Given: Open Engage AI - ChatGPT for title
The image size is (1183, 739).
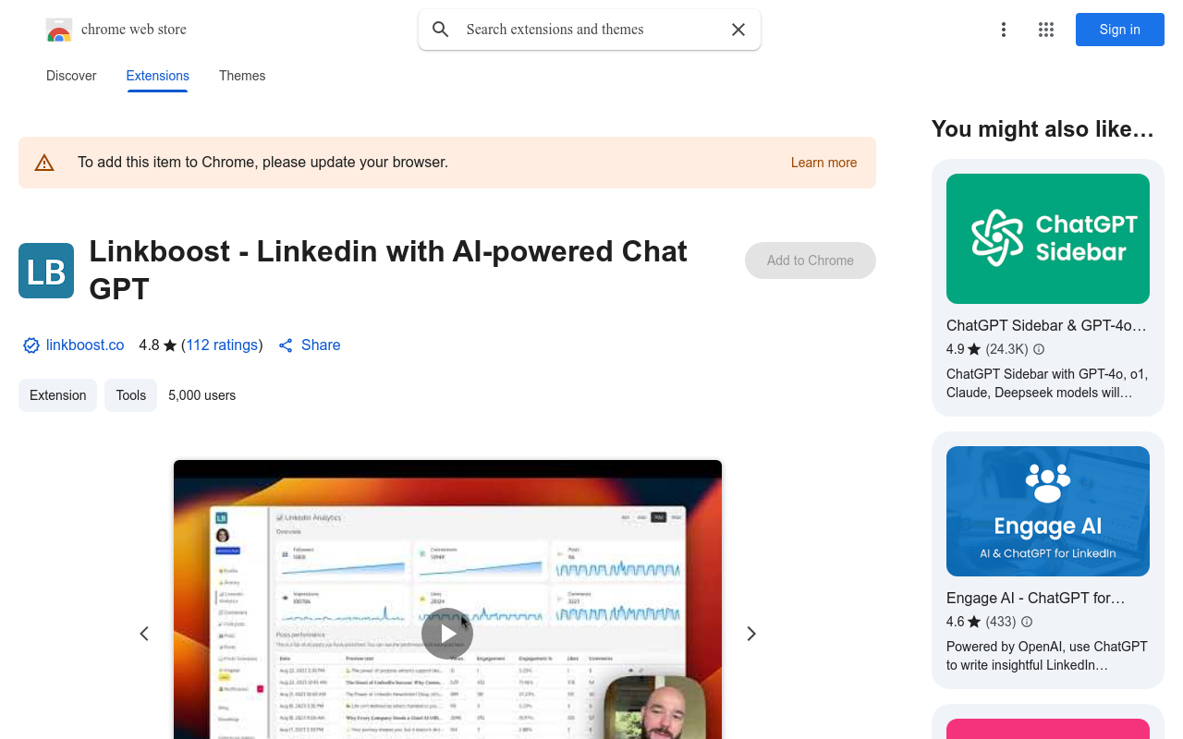Looking at the screenshot, I should (1036, 599).
